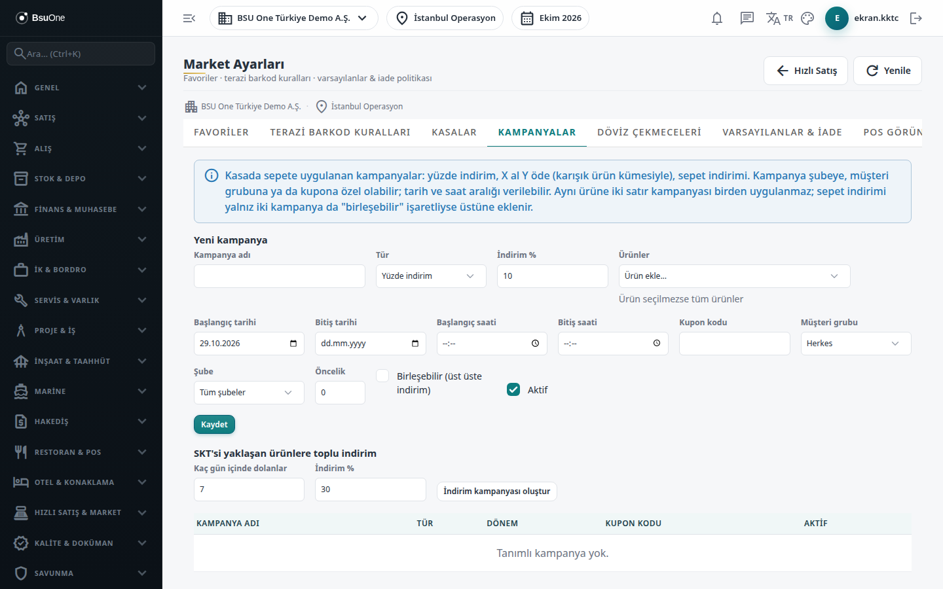Focus the Kampanya adı input field
The width and height of the screenshot is (943, 589).
coord(280,276)
